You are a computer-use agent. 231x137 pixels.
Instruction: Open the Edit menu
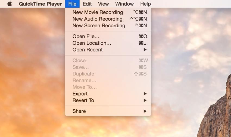coord(87,4)
